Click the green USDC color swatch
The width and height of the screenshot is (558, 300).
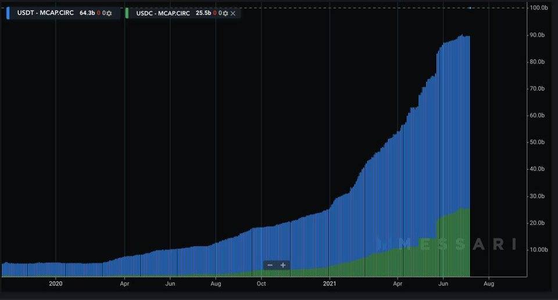point(127,13)
